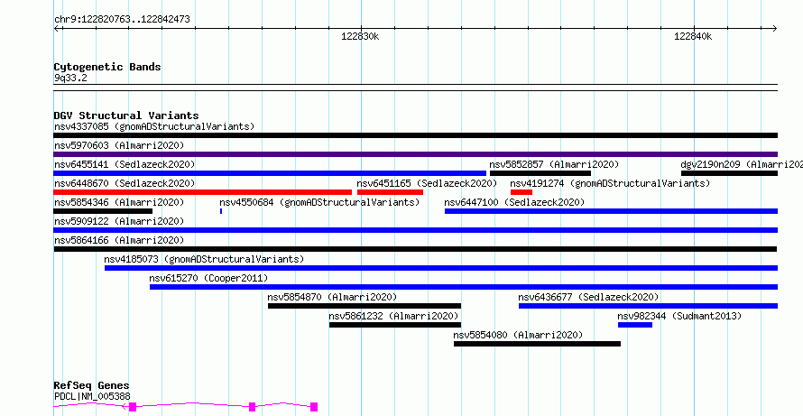This screenshot has height=416, width=803.
Task: Open the nsv4191274 (gnomADStructuralVariants) label
Action: pyautogui.click(x=611, y=183)
